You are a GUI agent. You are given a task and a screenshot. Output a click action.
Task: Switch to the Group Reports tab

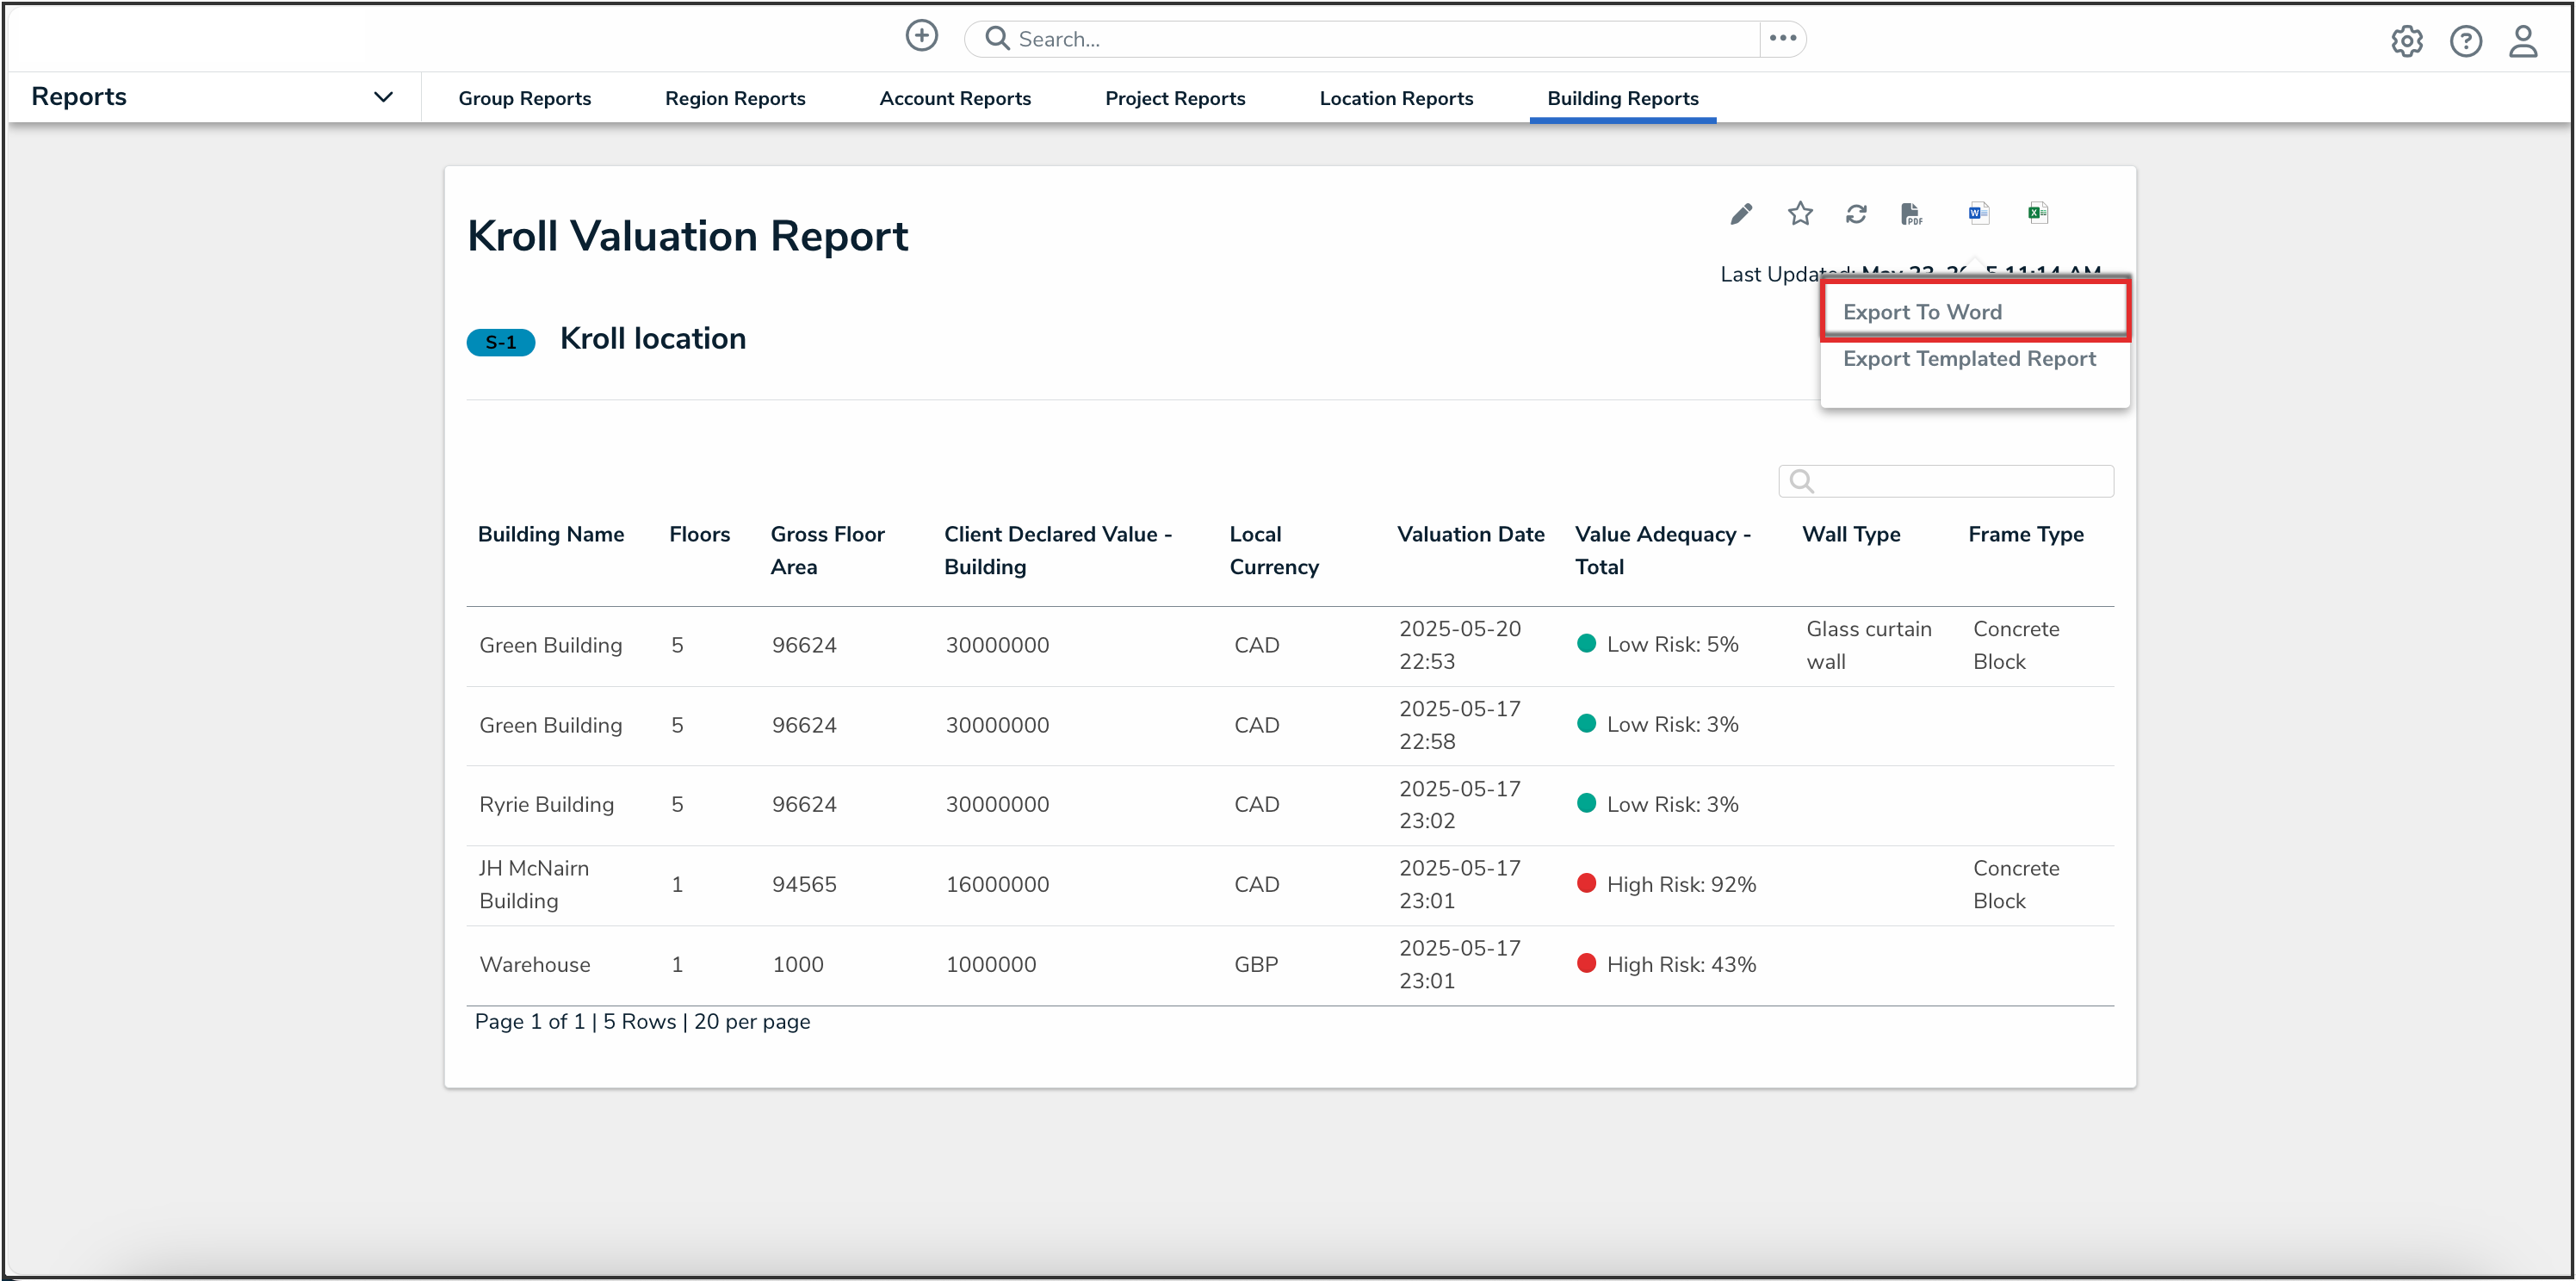524,98
